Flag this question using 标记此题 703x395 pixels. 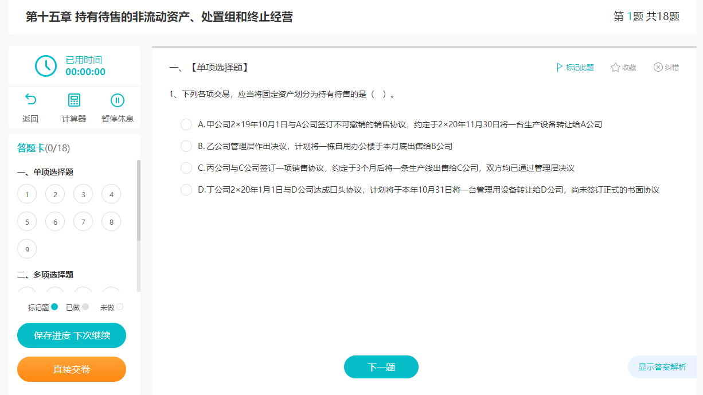[x=575, y=67]
